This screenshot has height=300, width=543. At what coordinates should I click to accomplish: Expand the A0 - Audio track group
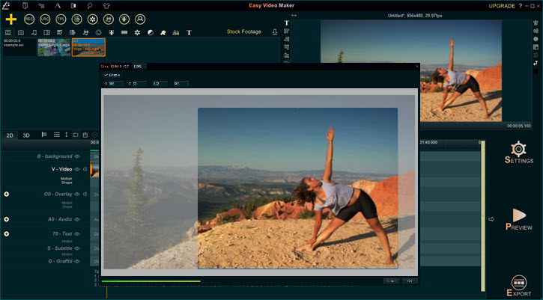click(x=7, y=219)
